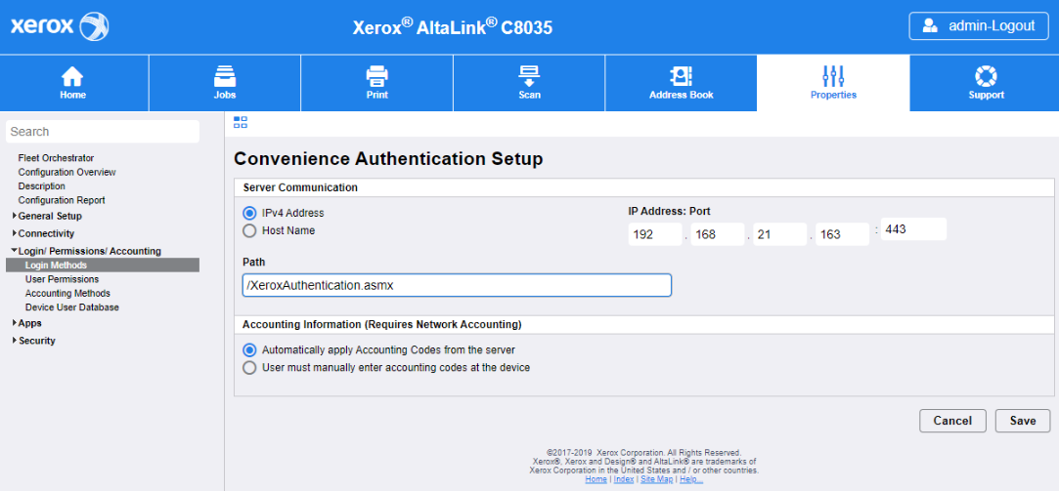Select the IPv4 Address radio button

[249, 213]
